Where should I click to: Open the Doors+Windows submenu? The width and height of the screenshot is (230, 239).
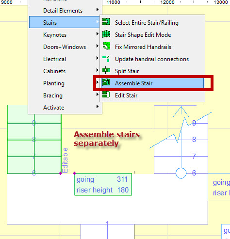(x=65, y=47)
